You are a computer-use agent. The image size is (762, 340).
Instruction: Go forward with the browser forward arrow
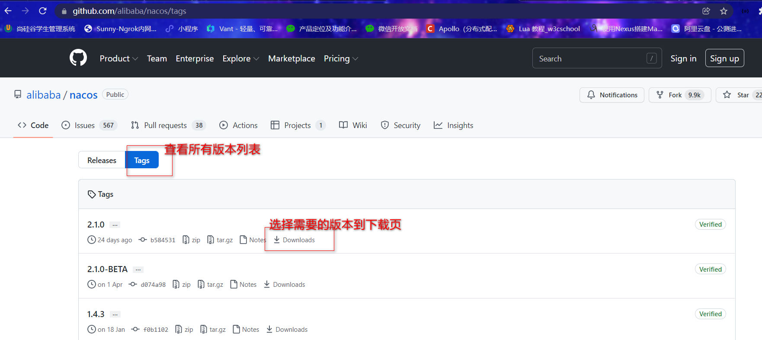25,11
